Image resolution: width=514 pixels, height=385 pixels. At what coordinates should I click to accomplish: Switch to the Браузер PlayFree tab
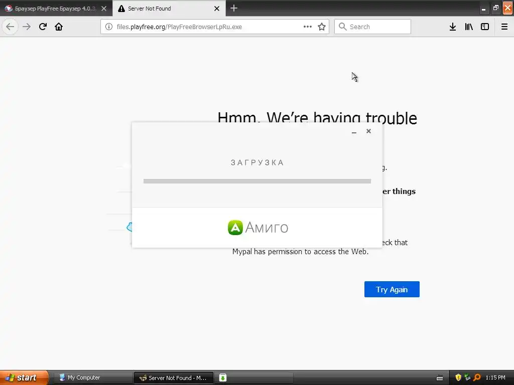(x=56, y=8)
